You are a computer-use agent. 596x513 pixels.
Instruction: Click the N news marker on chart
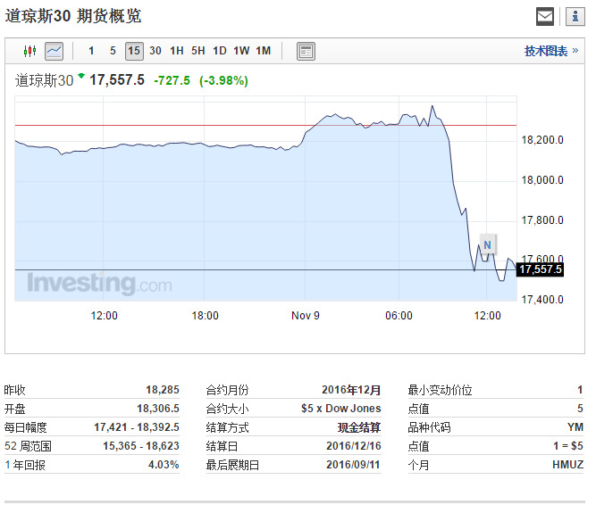pos(487,244)
